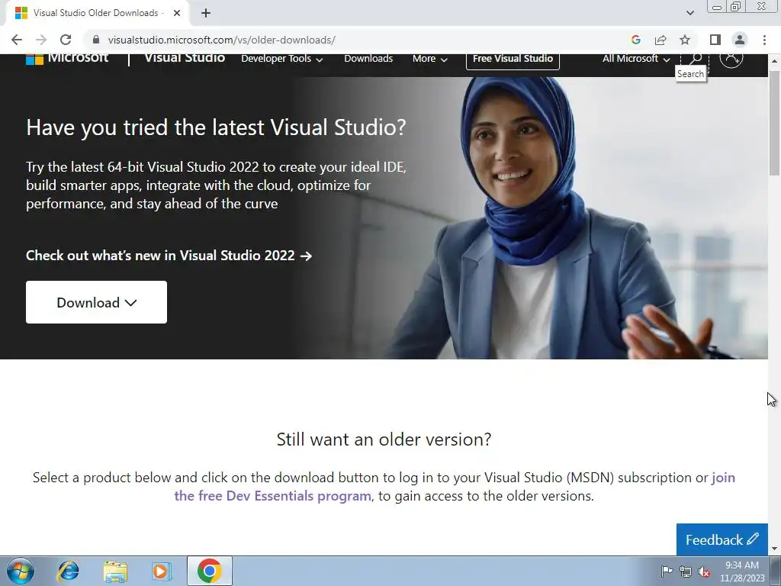
Task: Bookmark this page with the star icon
Action: (685, 40)
